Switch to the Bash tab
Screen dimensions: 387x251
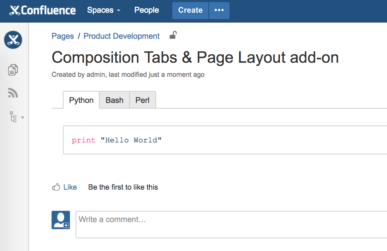point(114,100)
